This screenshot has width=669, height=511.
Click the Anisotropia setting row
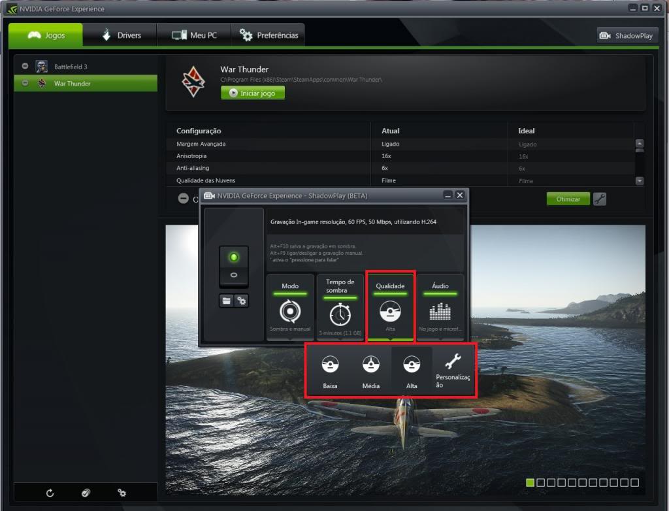(x=400, y=156)
